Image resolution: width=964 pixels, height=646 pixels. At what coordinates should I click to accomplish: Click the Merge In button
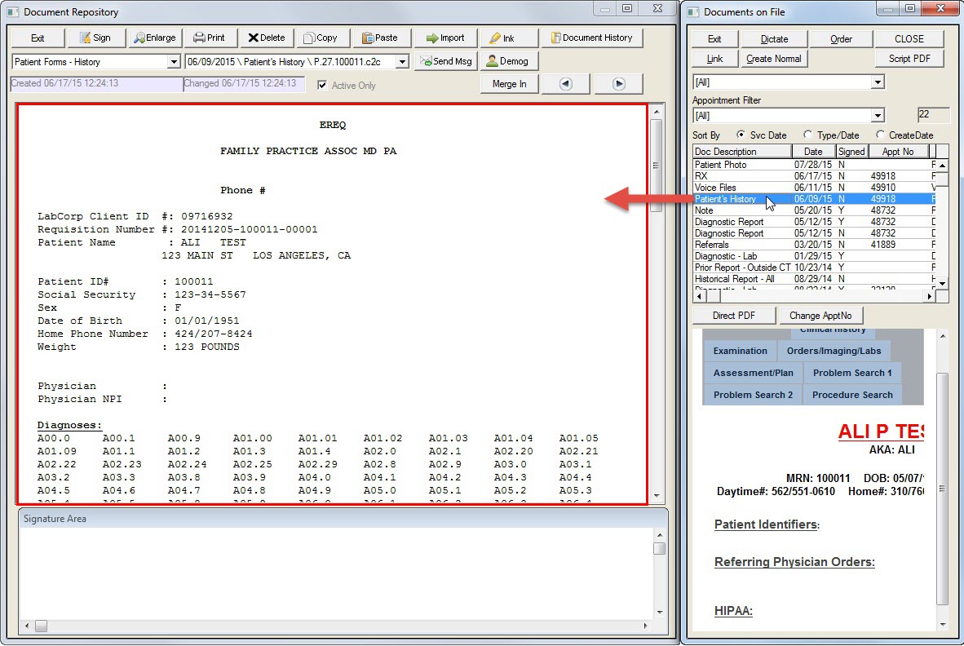pyautogui.click(x=509, y=84)
